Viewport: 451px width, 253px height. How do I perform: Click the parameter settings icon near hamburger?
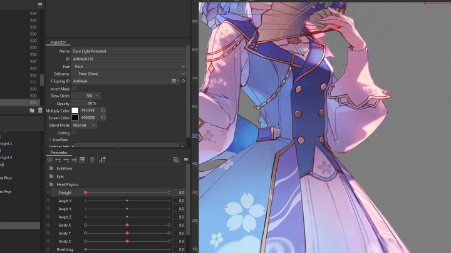click(x=176, y=160)
